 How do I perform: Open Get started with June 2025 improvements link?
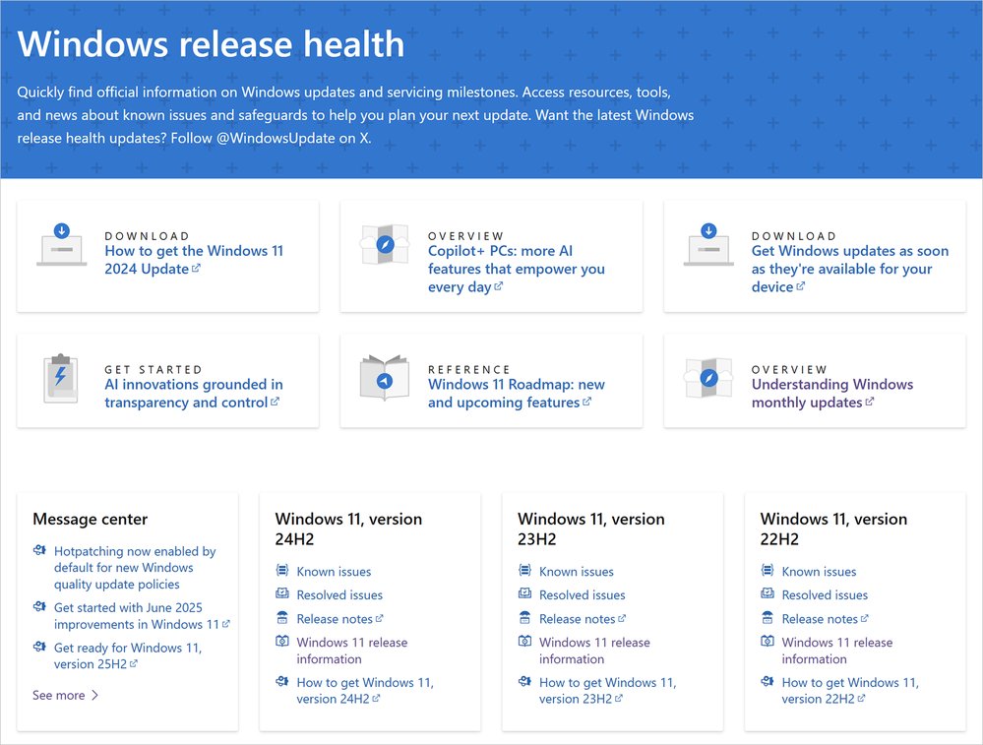(x=142, y=616)
